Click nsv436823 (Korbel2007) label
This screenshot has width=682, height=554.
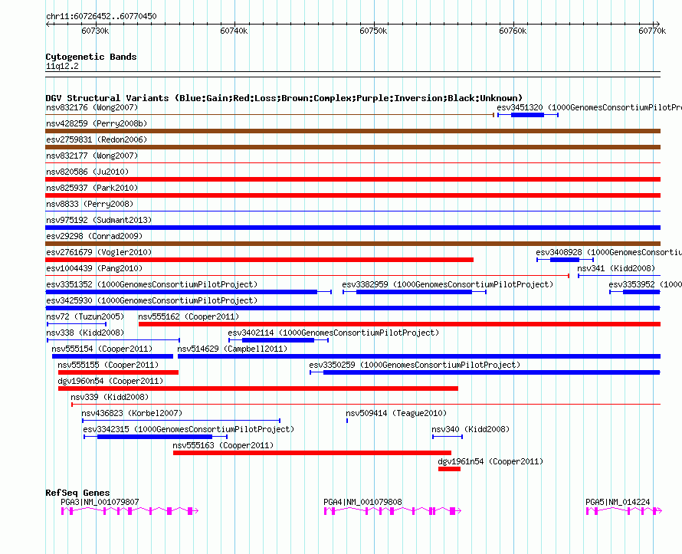(132, 413)
